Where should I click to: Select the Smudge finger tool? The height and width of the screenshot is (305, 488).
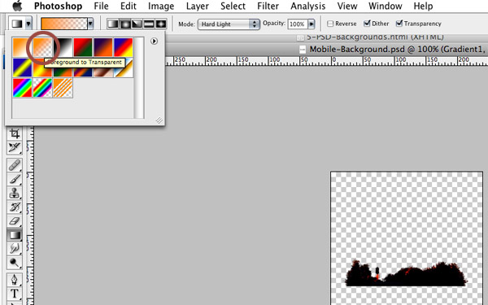click(15, 249)
